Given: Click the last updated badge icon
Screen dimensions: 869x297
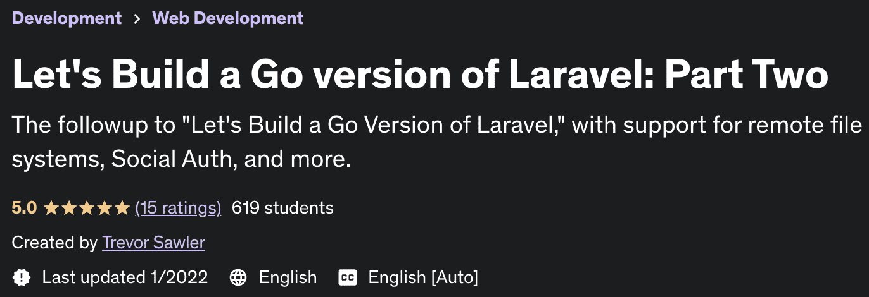Looking at the screenshot, I should click(x=22, y=277).
